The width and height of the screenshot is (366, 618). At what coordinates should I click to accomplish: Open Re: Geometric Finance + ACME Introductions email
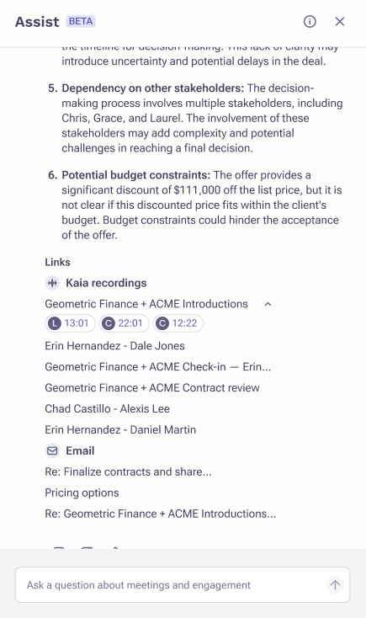(x=161, y=514)
